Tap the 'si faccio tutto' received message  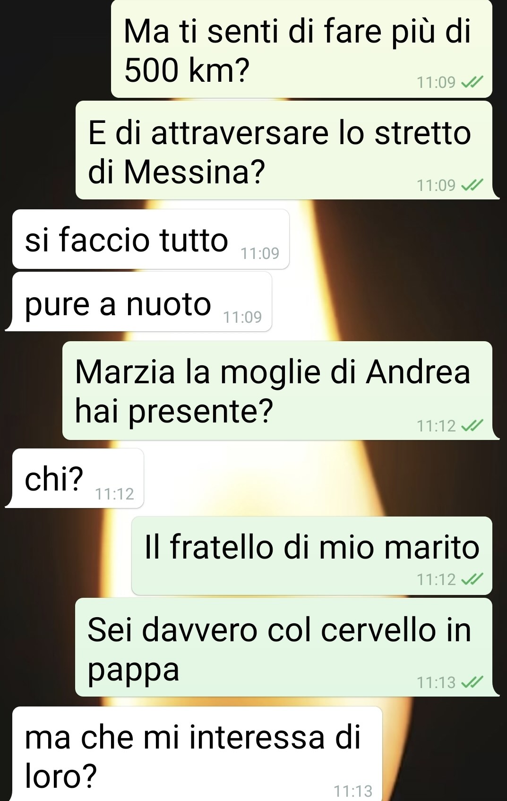pos(151,239)
